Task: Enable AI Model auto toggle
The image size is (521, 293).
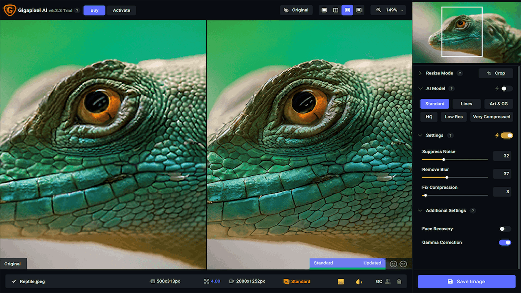Action: 506,88
